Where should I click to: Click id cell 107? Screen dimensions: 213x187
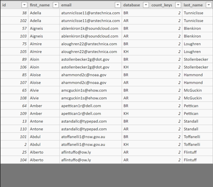(14, 82)
